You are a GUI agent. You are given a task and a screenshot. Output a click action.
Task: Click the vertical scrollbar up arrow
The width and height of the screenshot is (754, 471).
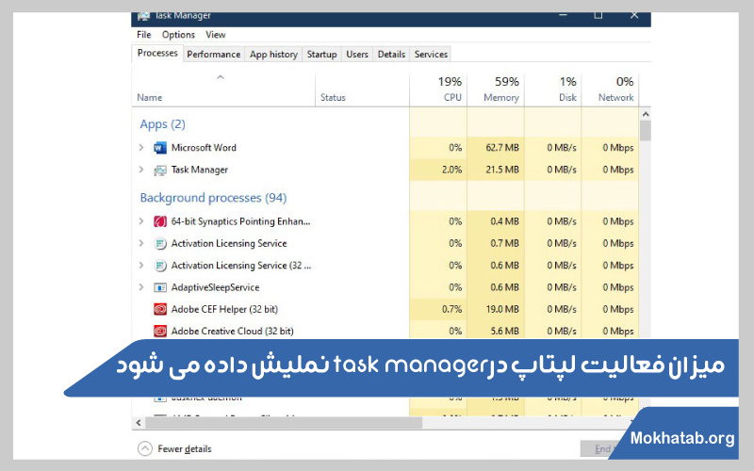tap(646, 114)
